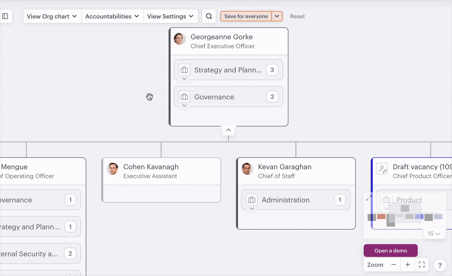This screenshot has width=452, height=276.
Task: Click the Administration briefcase icon
Action: click(252, 200)
